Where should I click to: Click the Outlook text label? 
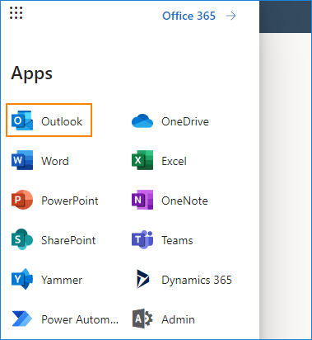click(x=62, y=121)
